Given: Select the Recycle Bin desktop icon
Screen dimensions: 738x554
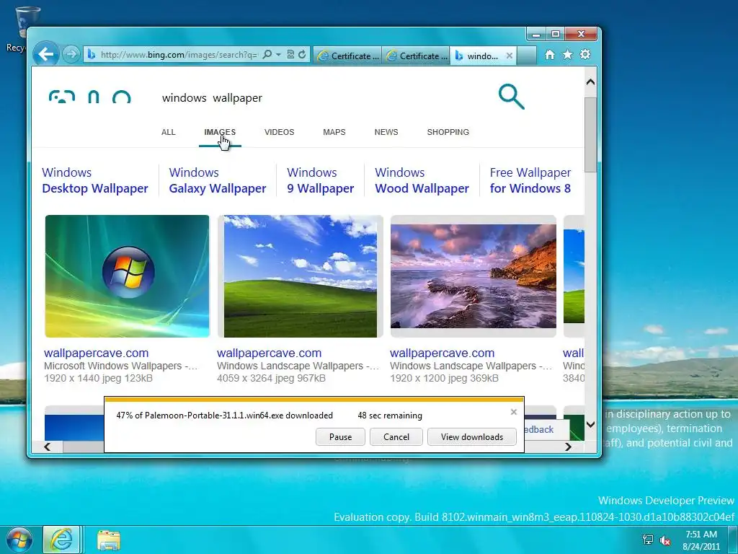Looking at the screenshot, I should coord(26,28).
